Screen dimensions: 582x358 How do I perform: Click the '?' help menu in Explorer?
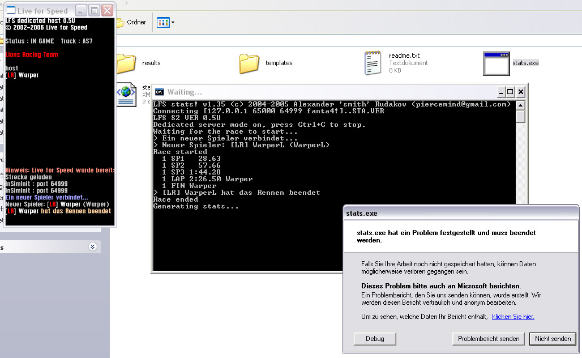(x=126, y=4)
